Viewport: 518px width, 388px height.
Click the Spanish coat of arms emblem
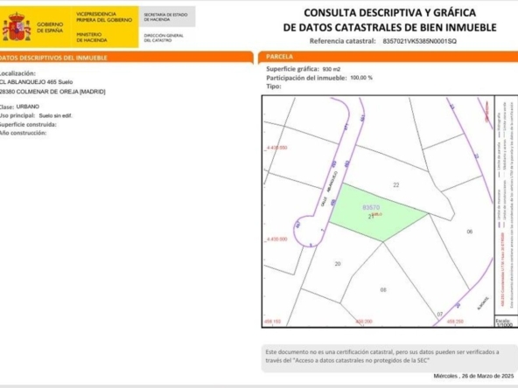[17, 27]
